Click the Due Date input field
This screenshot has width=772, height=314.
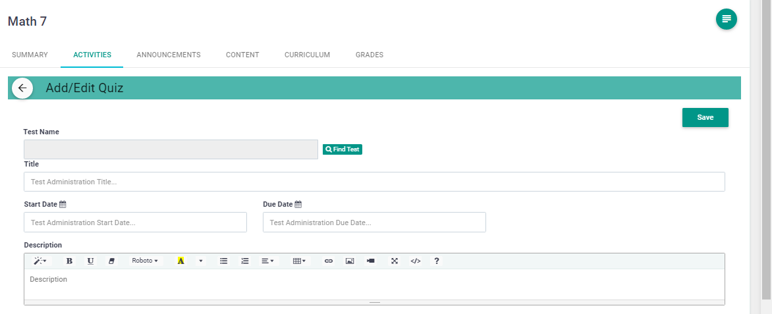(x=374, y=222)
